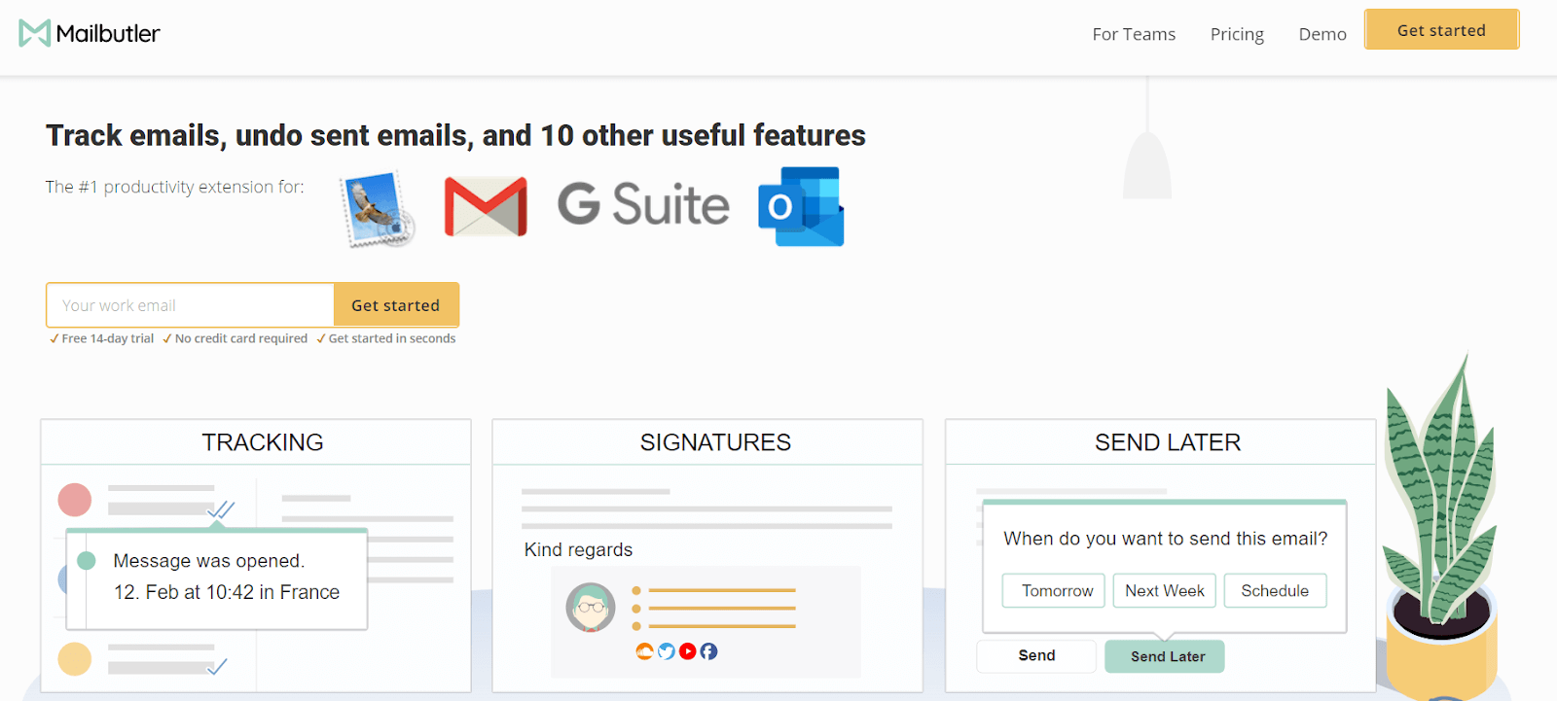
Task: Choose the Schedule option
Action: 1275,590
